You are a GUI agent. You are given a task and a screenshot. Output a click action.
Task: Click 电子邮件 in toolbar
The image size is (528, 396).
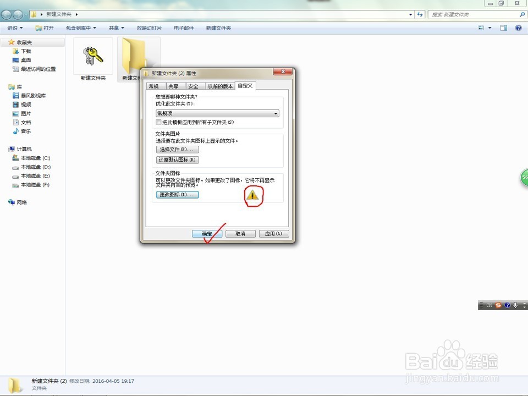click(x=184, y=28)
